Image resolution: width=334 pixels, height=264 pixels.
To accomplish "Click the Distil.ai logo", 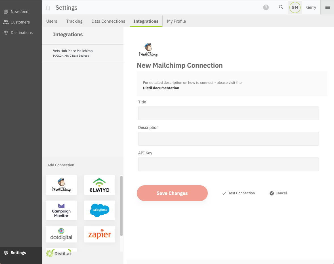I will coord(59,253).
